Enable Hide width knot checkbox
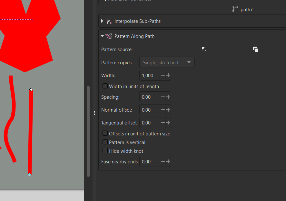 pos(105,151)
